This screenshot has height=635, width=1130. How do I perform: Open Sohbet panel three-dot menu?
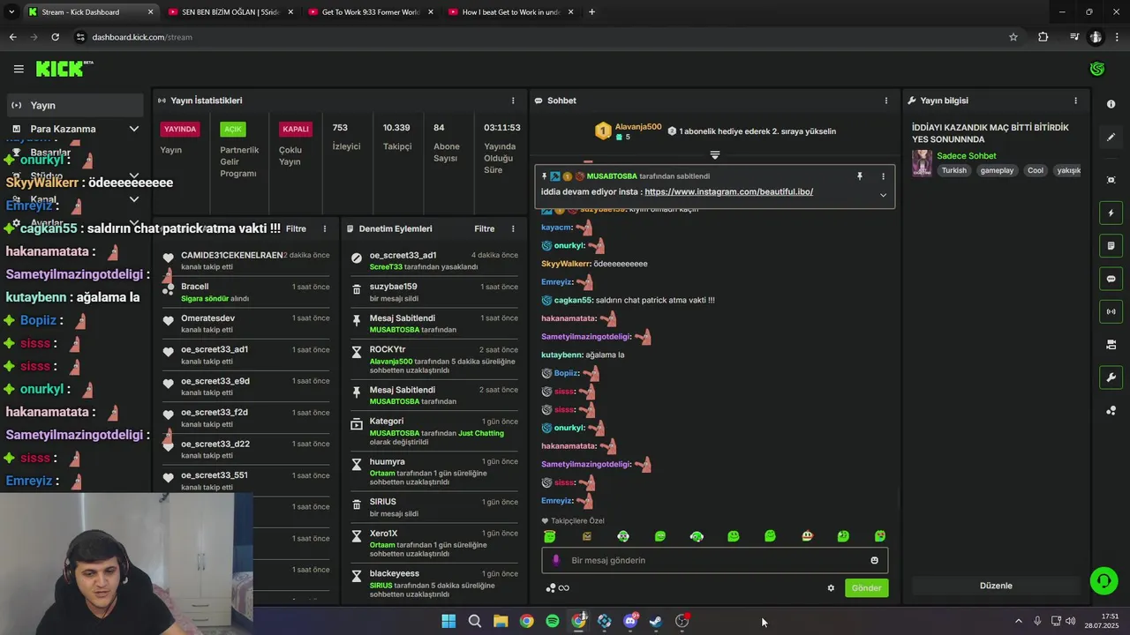point(886,101)
